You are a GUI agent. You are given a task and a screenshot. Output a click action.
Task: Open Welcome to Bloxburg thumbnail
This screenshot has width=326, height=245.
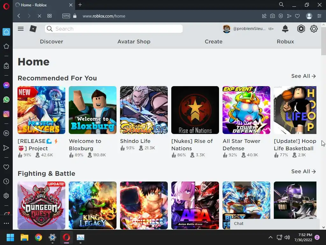coord(93,110)
